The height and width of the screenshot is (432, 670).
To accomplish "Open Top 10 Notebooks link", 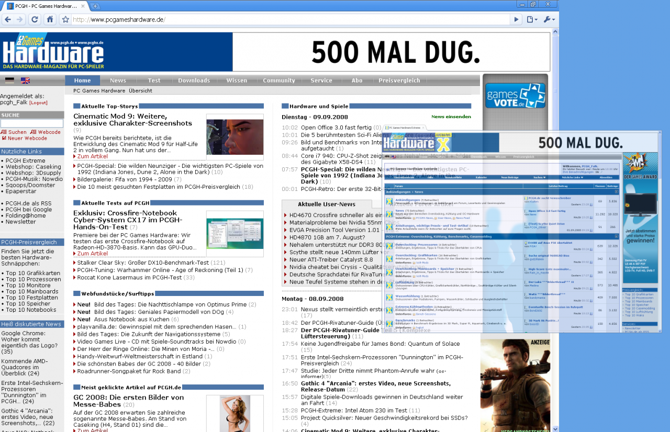I will pyautogui.click(x=31, y=310).
